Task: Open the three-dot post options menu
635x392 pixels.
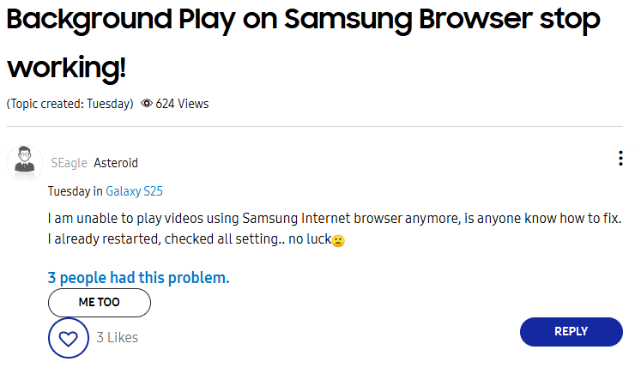Action: [620, 159]
